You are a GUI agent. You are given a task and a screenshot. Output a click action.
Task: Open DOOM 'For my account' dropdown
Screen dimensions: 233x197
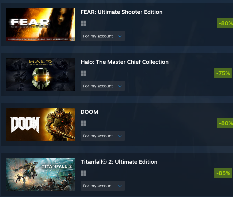click(103, 136)
